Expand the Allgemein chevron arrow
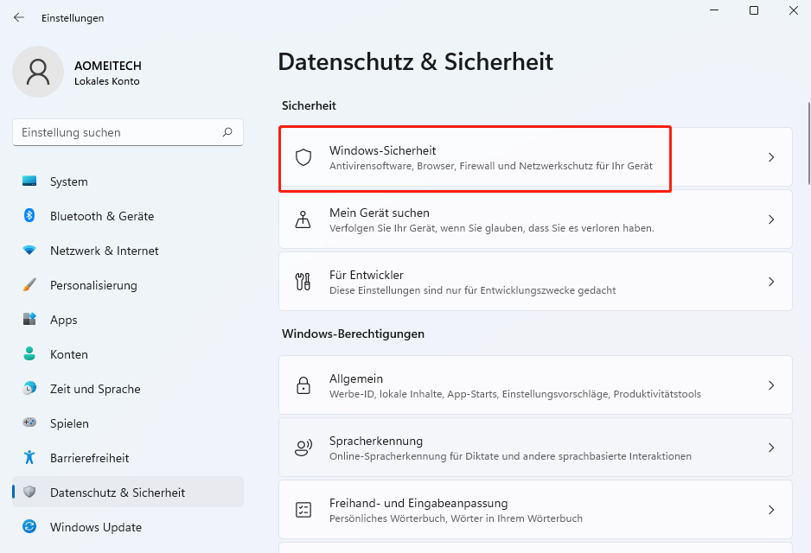811x553 pixels. point(771,385)
